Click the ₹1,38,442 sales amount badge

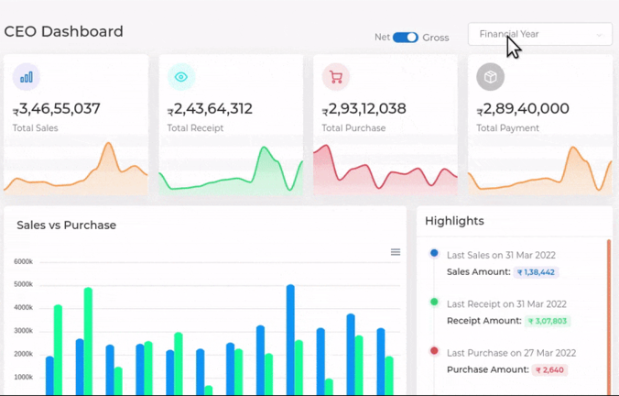[536, 272]
